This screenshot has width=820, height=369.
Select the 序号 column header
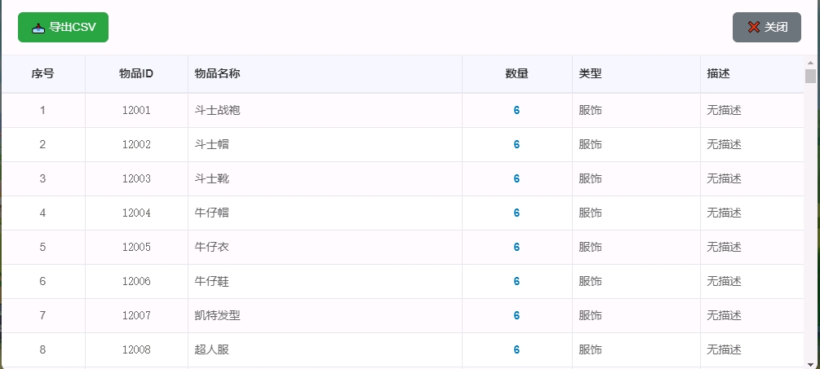tap(43, 74)
